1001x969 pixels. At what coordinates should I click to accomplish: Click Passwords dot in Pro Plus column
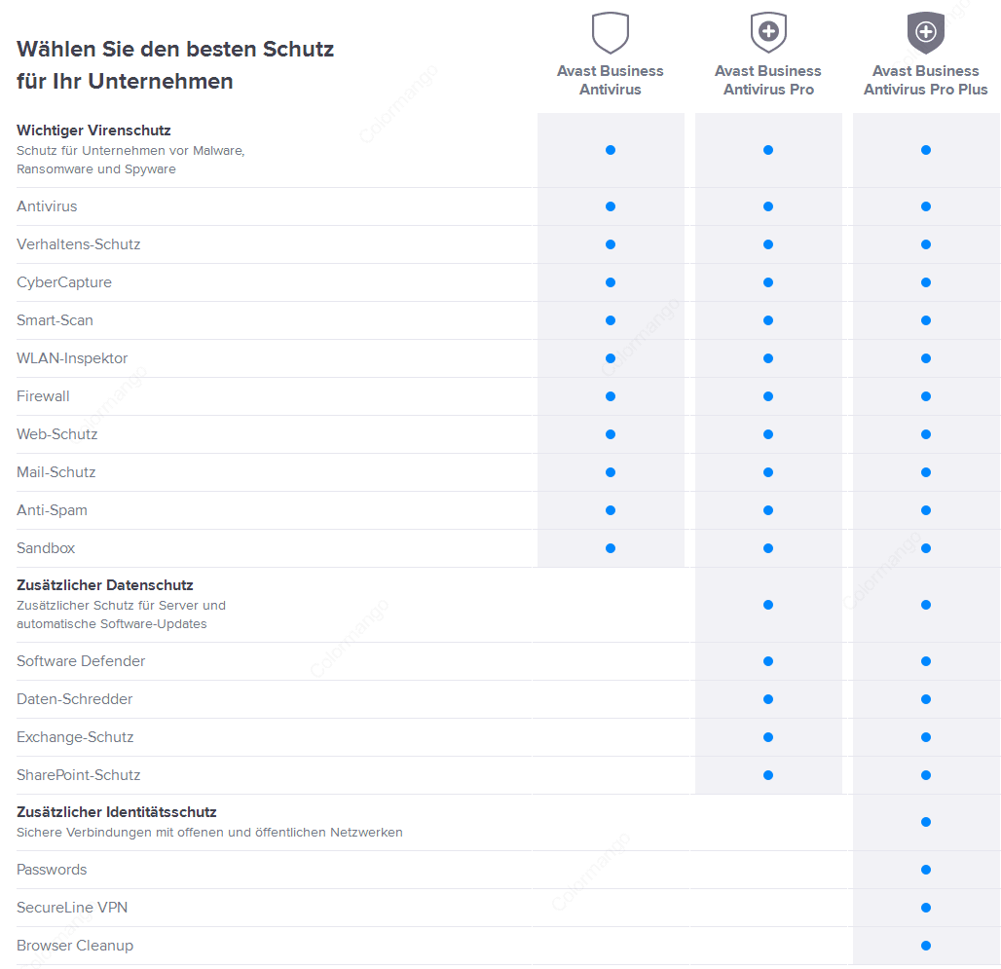(926, 870)
